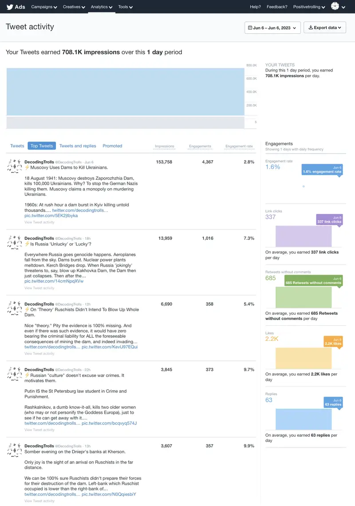
Task: Open the Positivetrolling account dropdown
Action: pos(309,7)
